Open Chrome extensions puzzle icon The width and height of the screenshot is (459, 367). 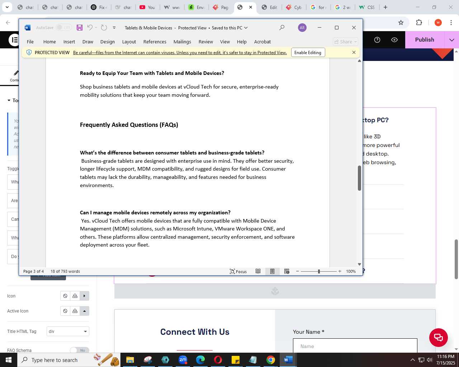tap(419, 23)
